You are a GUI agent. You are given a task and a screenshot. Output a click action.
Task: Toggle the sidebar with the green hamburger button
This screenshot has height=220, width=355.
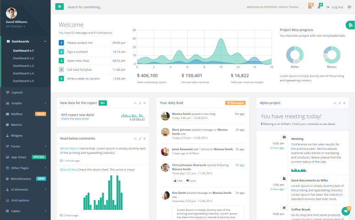tap(59, 6)
